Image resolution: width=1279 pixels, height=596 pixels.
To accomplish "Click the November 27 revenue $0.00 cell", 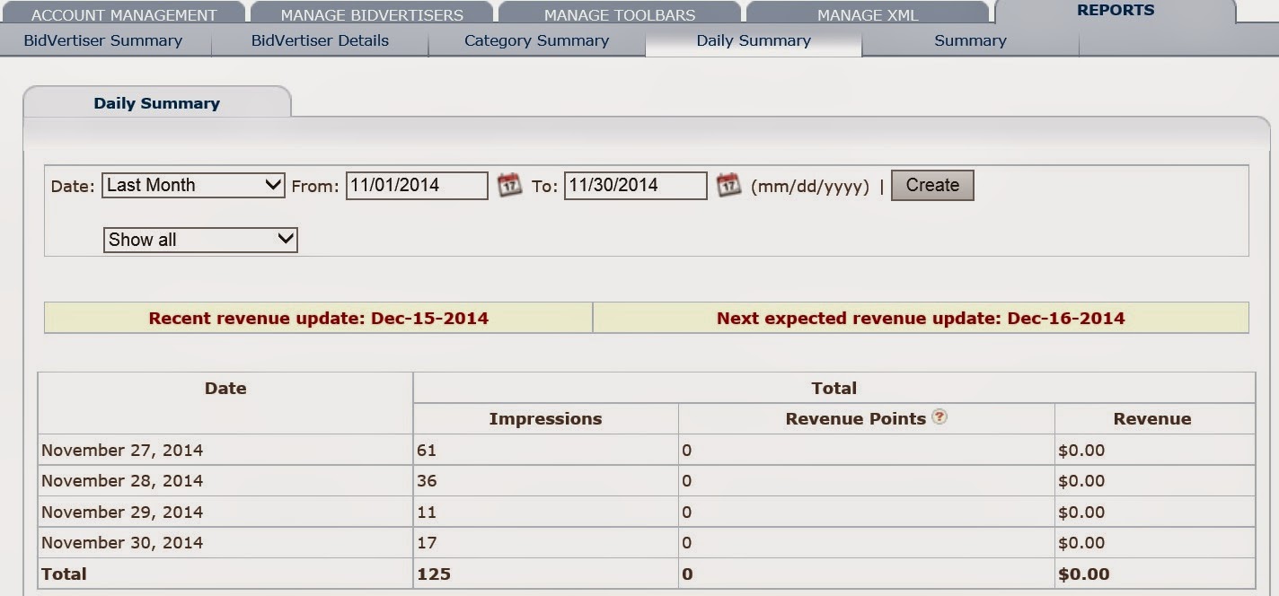I will point(1155,450).
